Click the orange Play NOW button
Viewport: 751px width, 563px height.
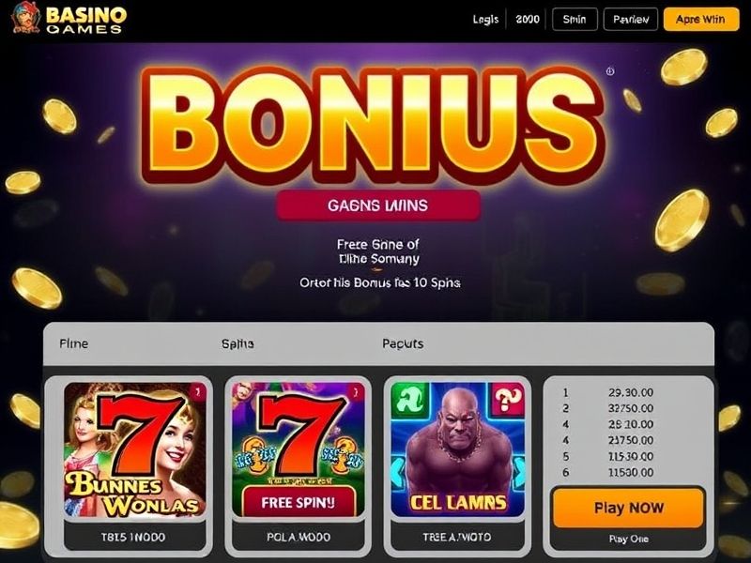(x=629, y=508)
